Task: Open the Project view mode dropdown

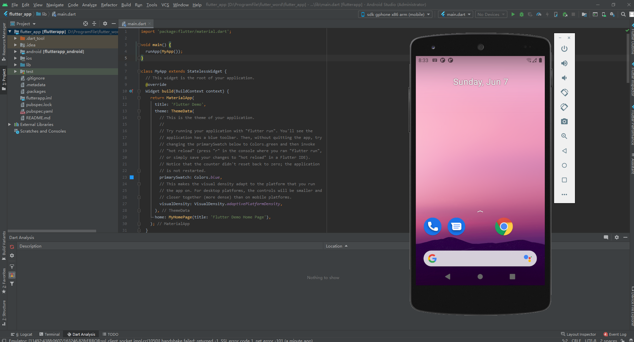Action: pyautogui.click(x=23, y=24)
